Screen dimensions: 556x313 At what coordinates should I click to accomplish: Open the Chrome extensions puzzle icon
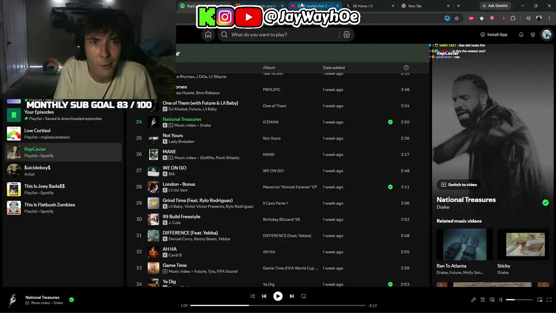[513, 18]
